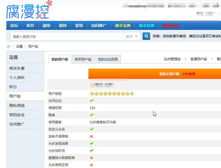Open 访问推广 in the navigation bar
The width and height of the screenshot is (221, 168).
coord(99,25)
